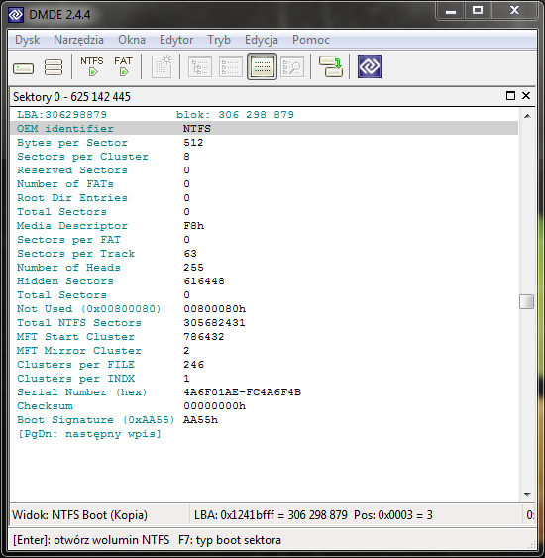Image resolution: width=545 pixels, height=558 pixels.
Task: Open the Okna menu
Action: point(132,40)
